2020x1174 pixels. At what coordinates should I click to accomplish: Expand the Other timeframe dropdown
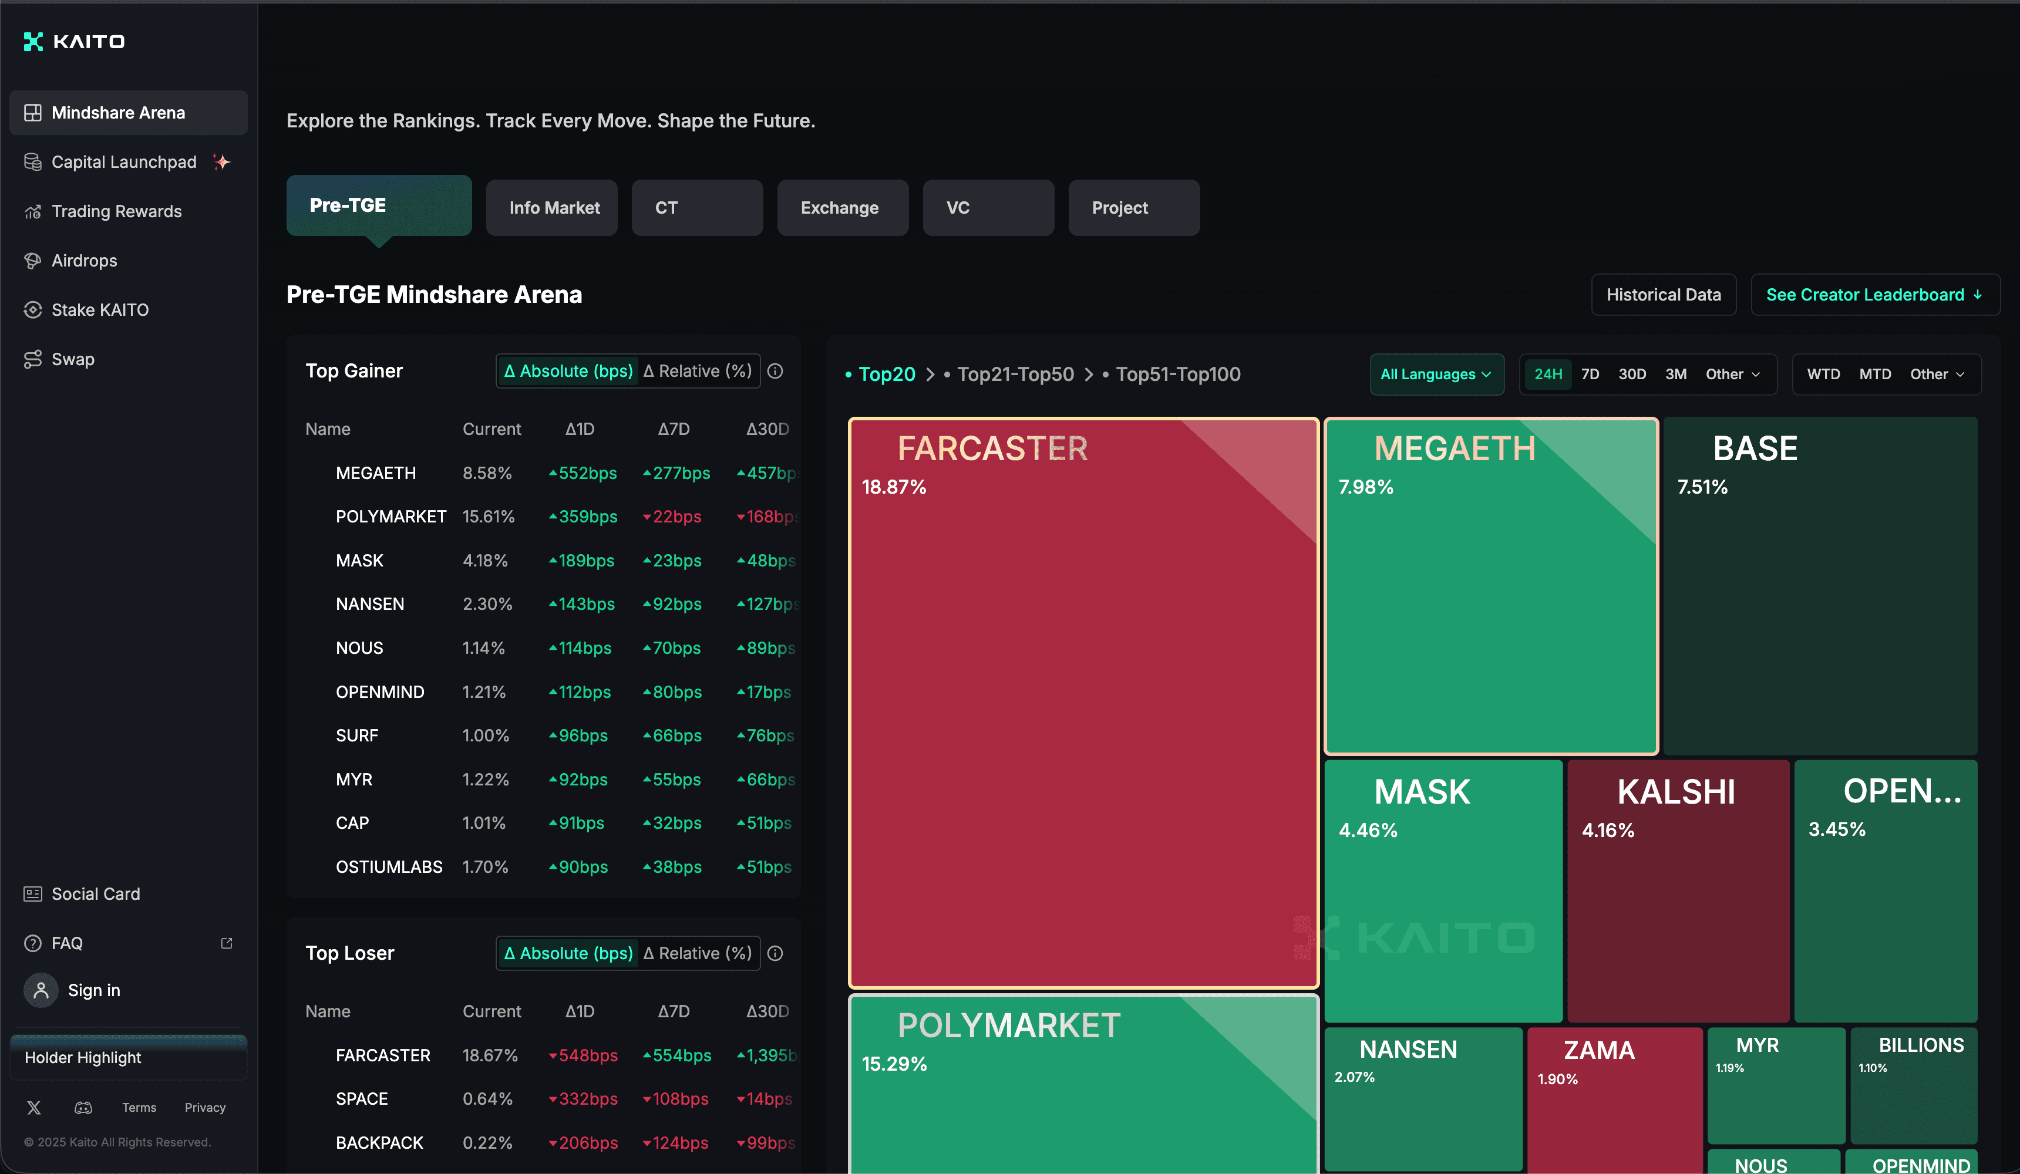(x=1732, y=375)
